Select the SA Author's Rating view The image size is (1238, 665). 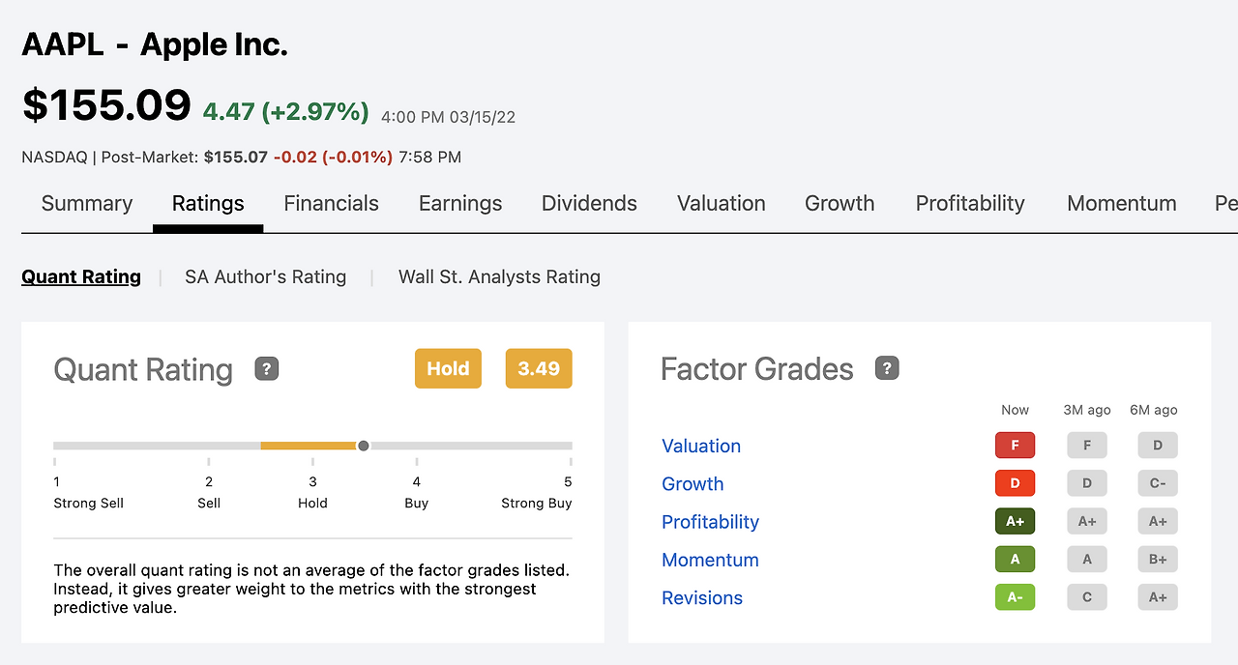click(266, 277)
